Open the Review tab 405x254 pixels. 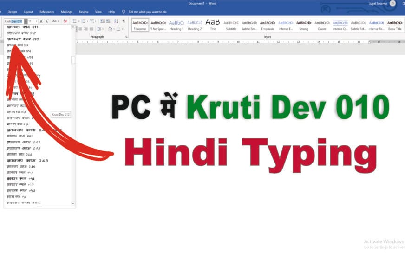click(84, 12)
